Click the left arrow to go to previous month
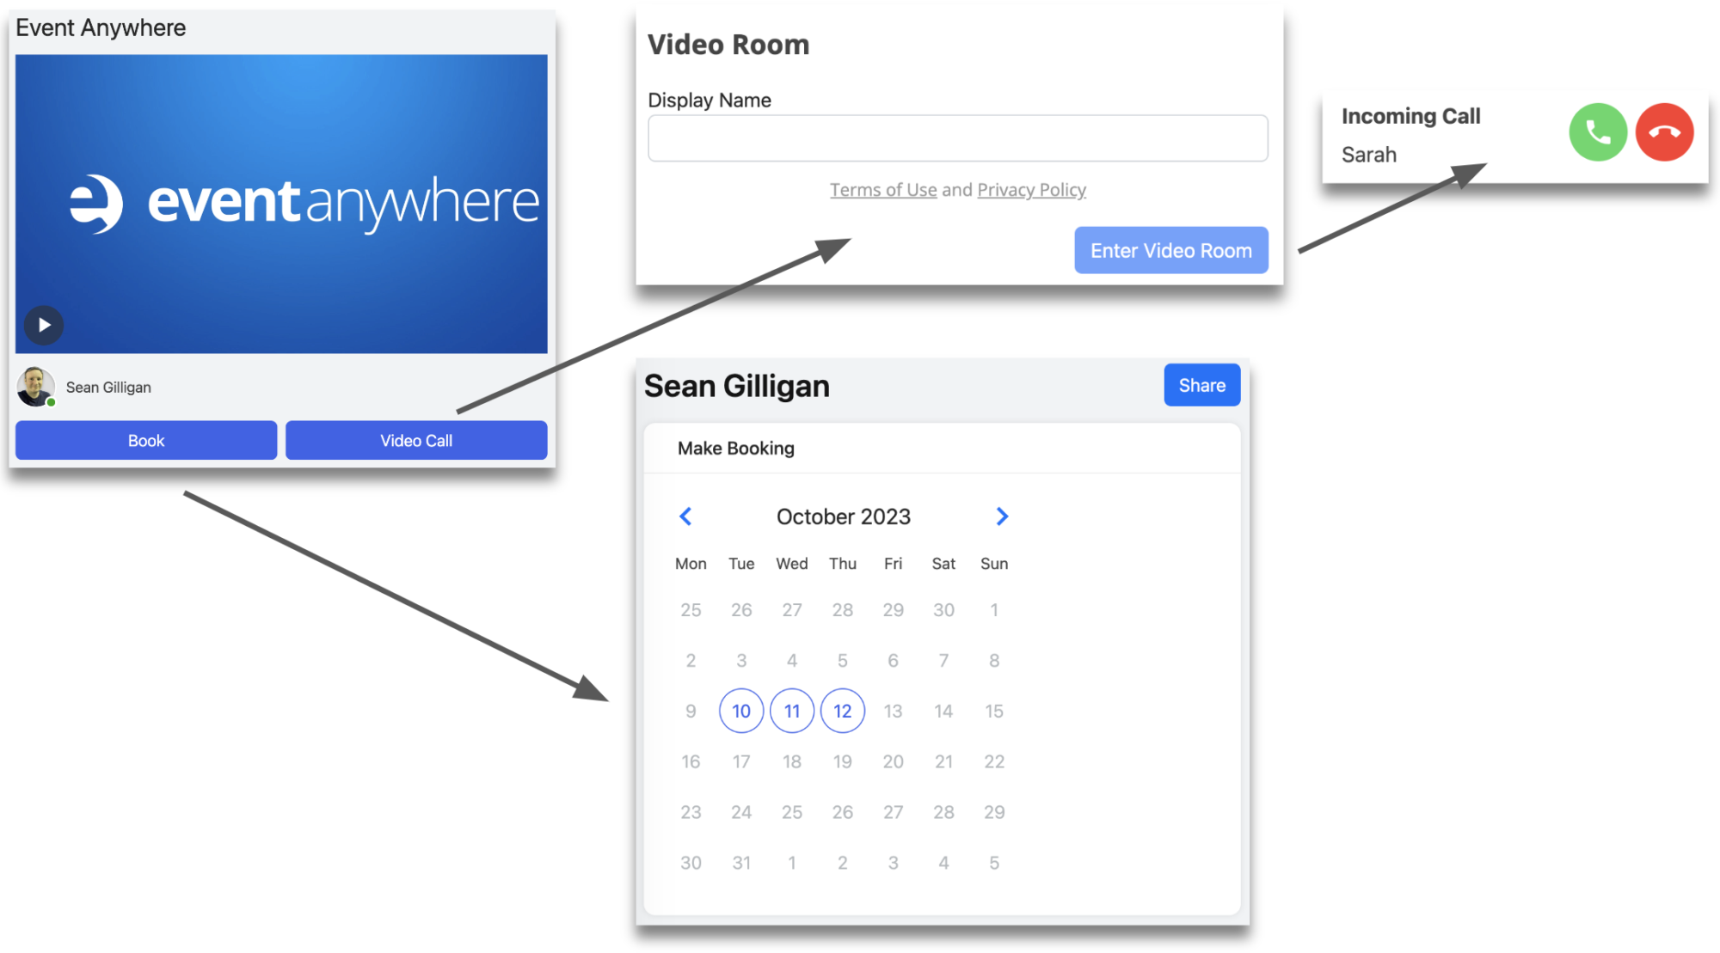This screenshot has height=953, width=1720. click(684, 516)
